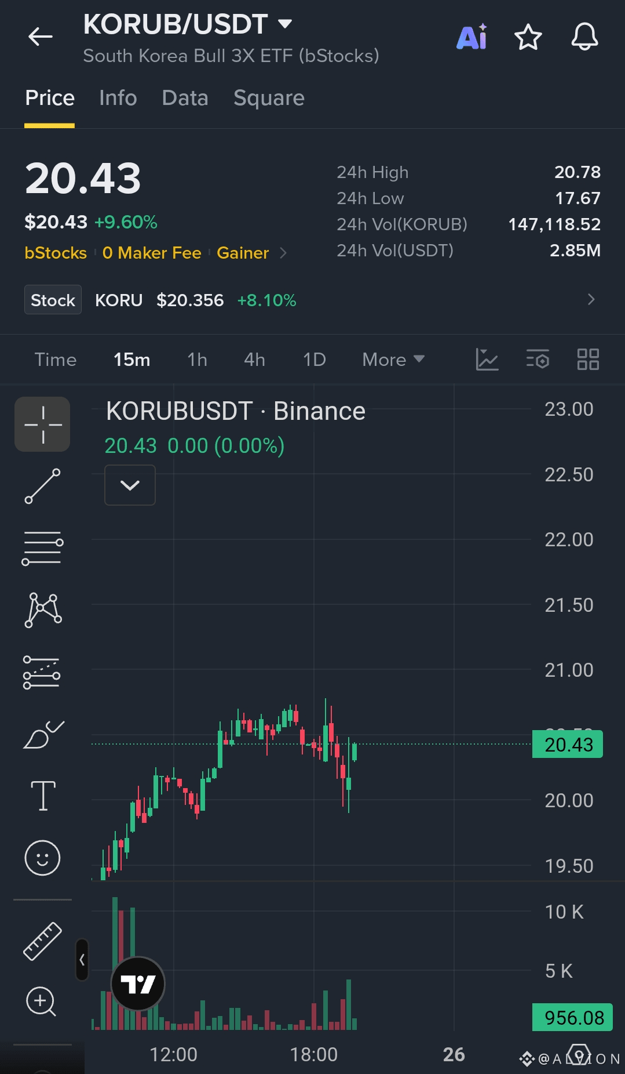Viewport: 625px width, 1074px height.
Task: Open the Gainer tag
Action: click(x=243, y=253)
